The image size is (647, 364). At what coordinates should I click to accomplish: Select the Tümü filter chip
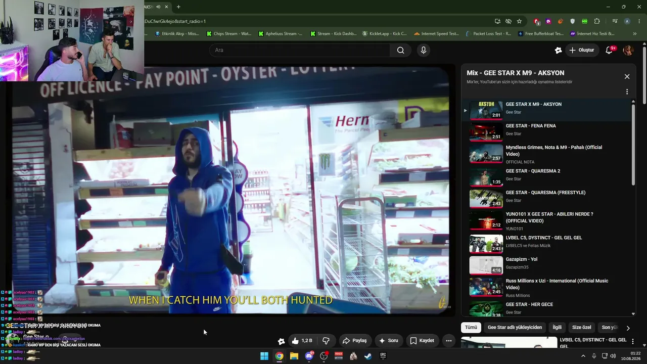coord(471,328)
